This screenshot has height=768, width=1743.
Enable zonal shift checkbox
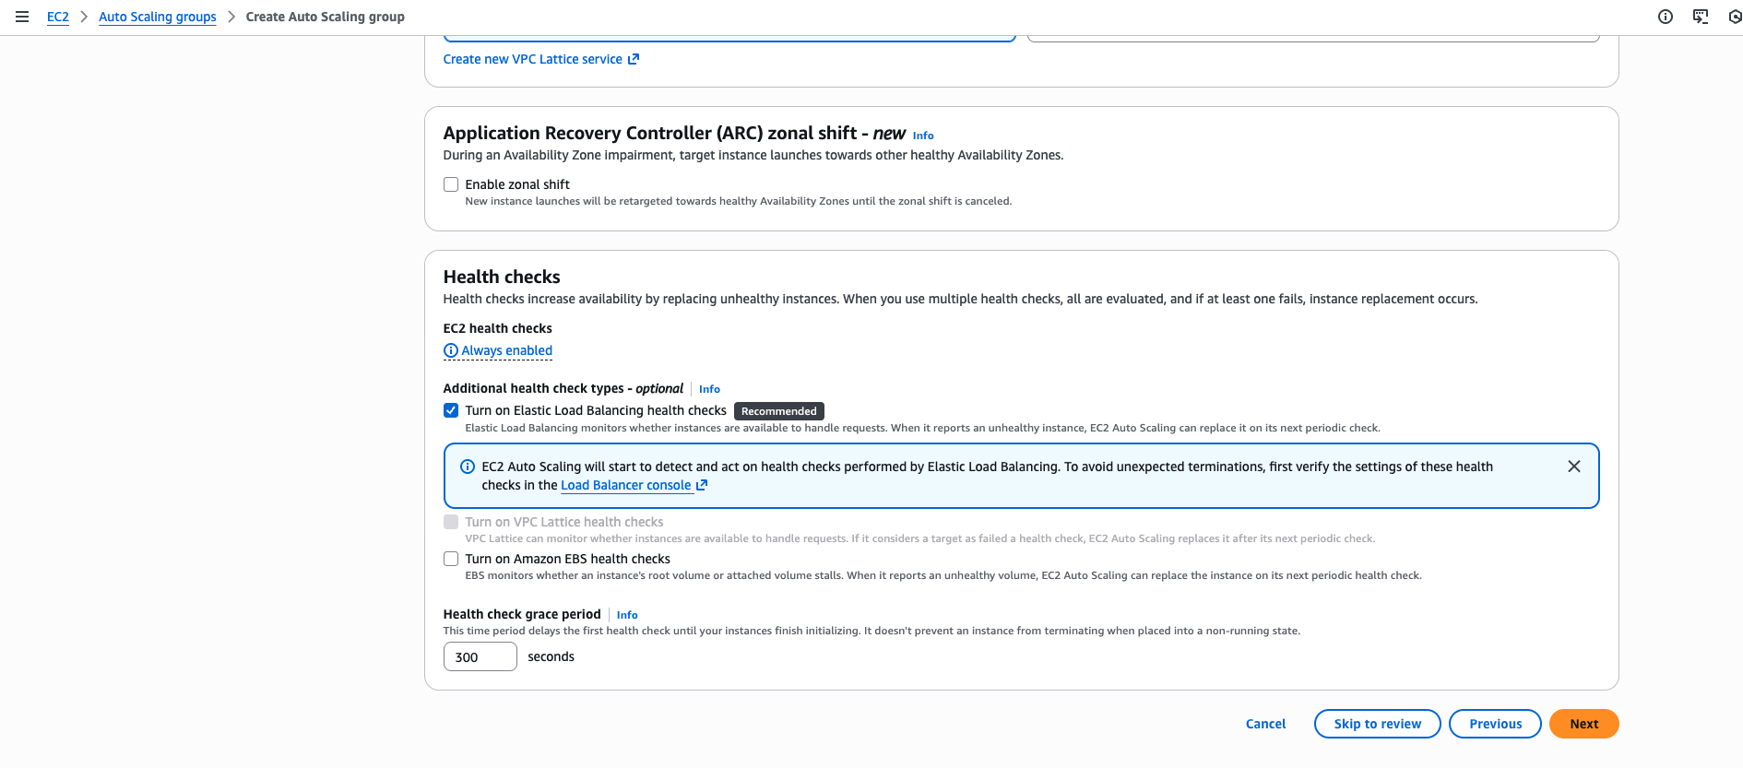pyautogui.click(x=451, y=184)
